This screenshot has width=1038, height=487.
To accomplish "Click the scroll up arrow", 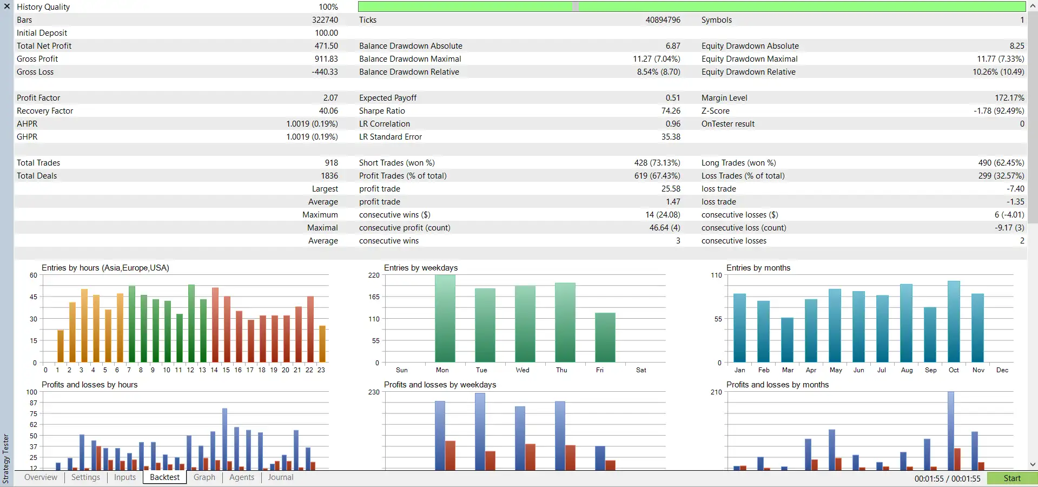I will pos(1033,6).
